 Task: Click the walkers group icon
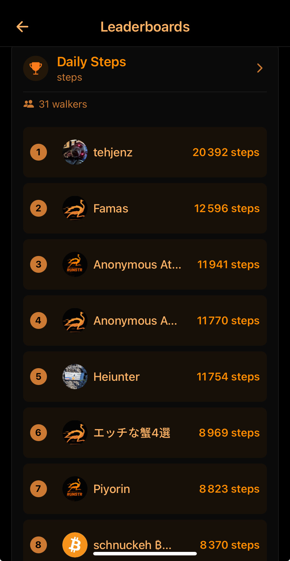pyautogui.click(x=29, y=104)
